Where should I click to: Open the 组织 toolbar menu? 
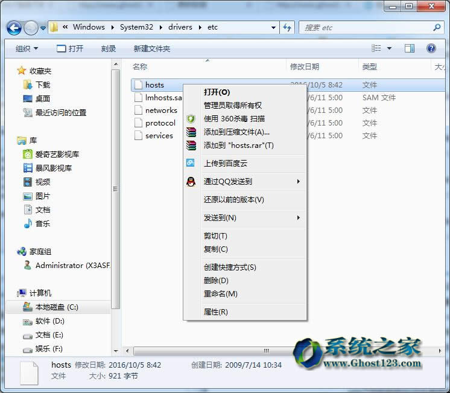click(x=27, y=48)
